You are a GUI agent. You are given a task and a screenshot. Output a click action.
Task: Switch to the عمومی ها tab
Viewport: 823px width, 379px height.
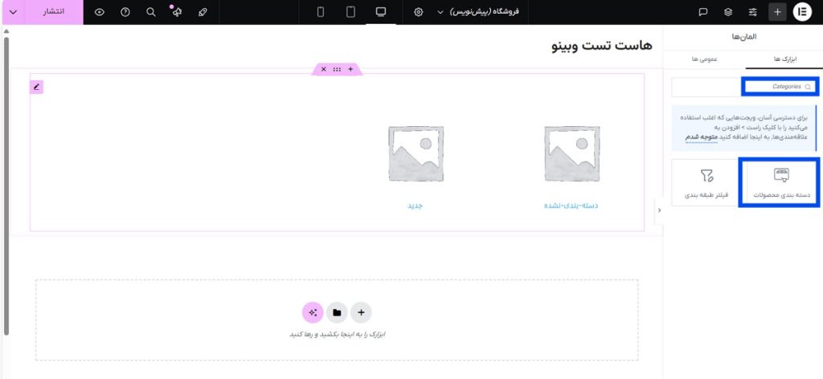coord(705,59)
